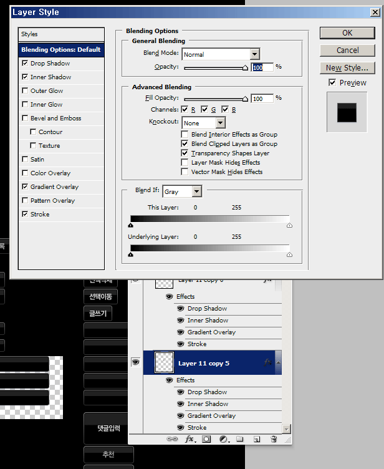Select Gradient Overlay in Styles list
The image size is (384, 469).
click(x=54, y=187)
